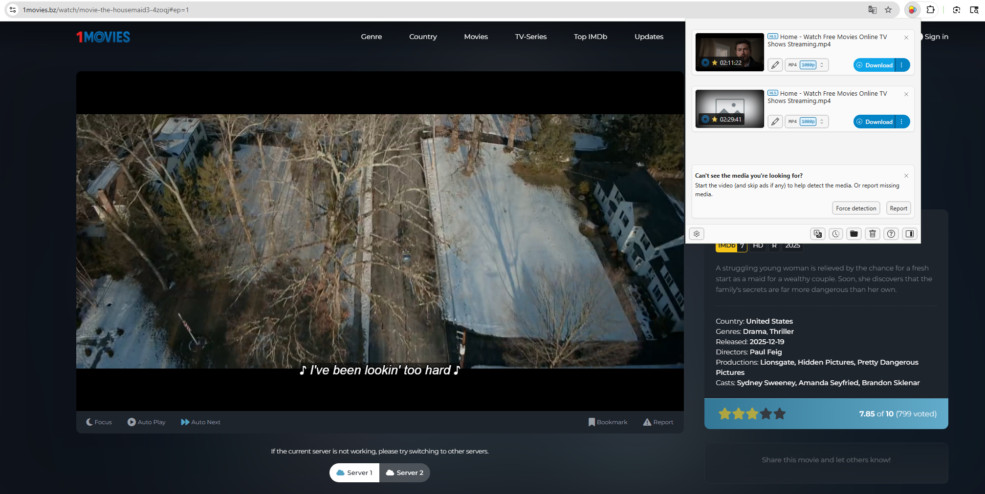The width and height of the screenshot is (985, 494).
Task: Select Top IMDb in the navigation menu
Action: click(590, 37)
